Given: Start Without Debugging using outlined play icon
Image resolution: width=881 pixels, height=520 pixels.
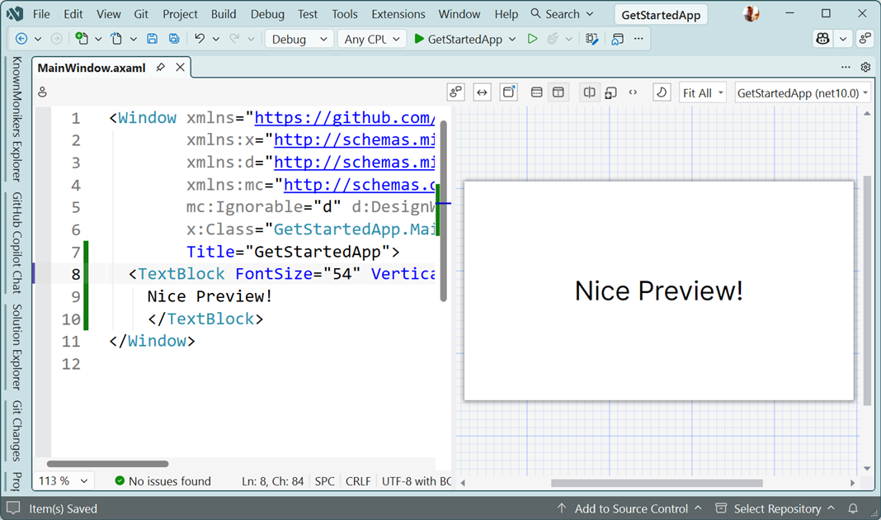Looking at the screenshot, I should coord(532,39).
